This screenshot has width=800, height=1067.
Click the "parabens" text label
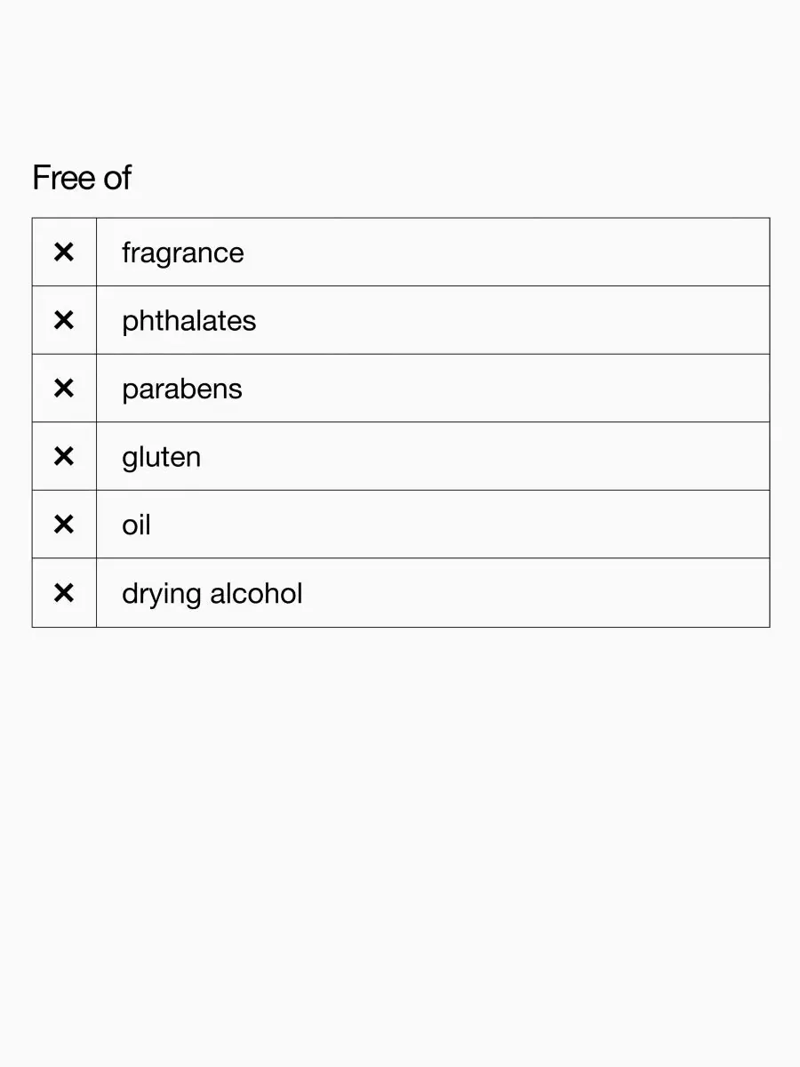(x=181, y=389)
